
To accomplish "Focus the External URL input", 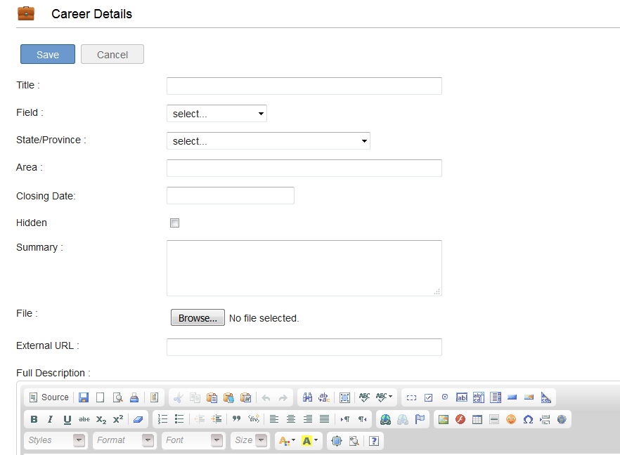I will 304,347.
